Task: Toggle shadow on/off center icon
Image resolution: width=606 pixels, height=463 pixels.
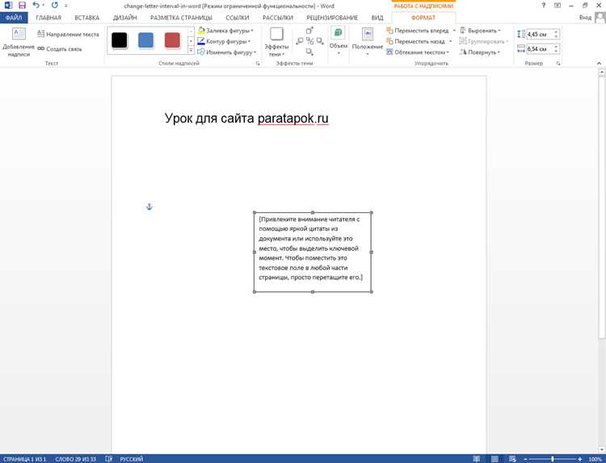Action: pos(309,41)
